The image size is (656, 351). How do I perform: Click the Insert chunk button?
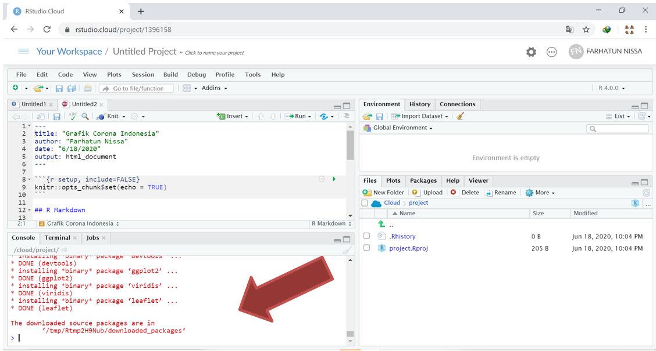(x=232, y=117)
